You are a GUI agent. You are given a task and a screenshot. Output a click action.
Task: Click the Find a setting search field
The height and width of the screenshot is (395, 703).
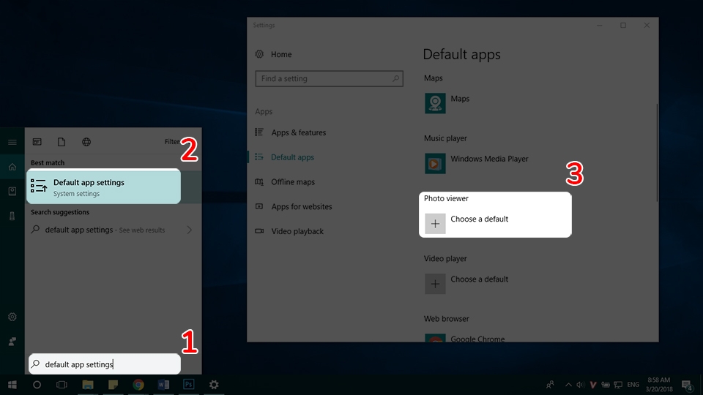click(329, 78)
